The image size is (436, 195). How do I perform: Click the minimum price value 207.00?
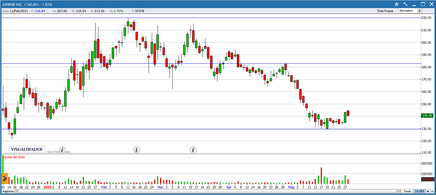(x=62, y=11)
